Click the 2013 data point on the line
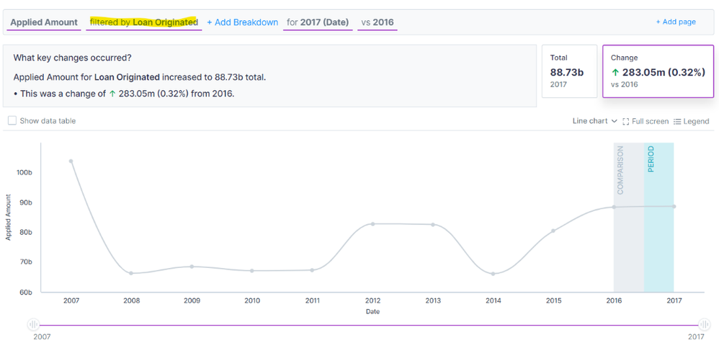 pos(432,225)
